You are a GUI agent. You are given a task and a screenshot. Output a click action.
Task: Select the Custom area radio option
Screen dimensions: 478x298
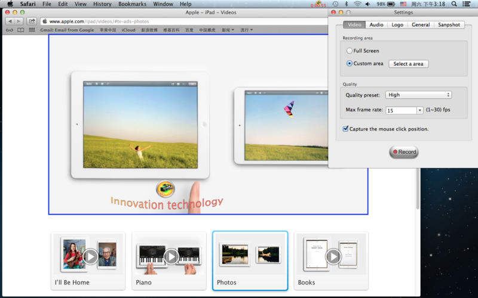tap(350, 64)
